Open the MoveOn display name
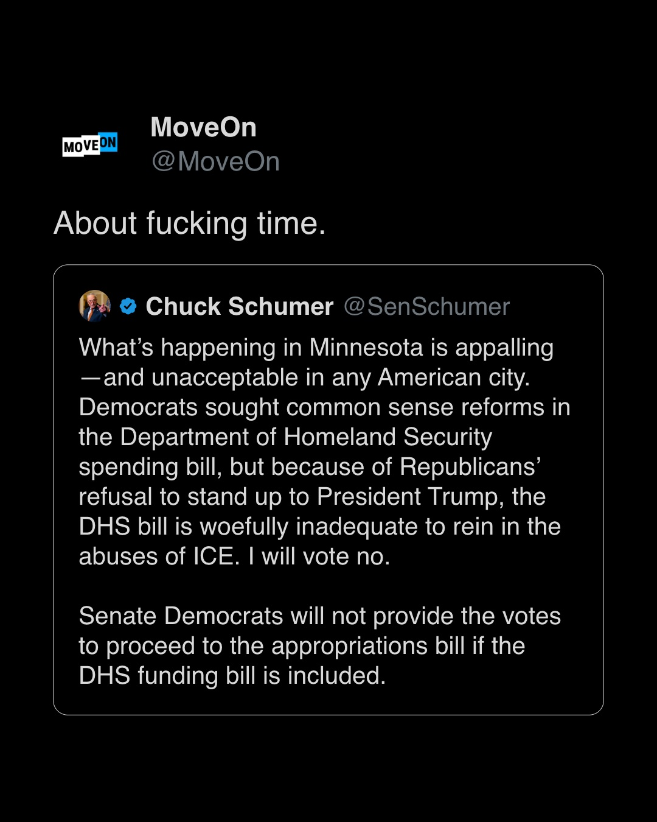The height and width of the screenshot is (822, 657). 203,127
